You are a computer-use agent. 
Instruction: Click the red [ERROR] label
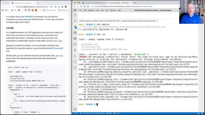(x=83, y=57)
